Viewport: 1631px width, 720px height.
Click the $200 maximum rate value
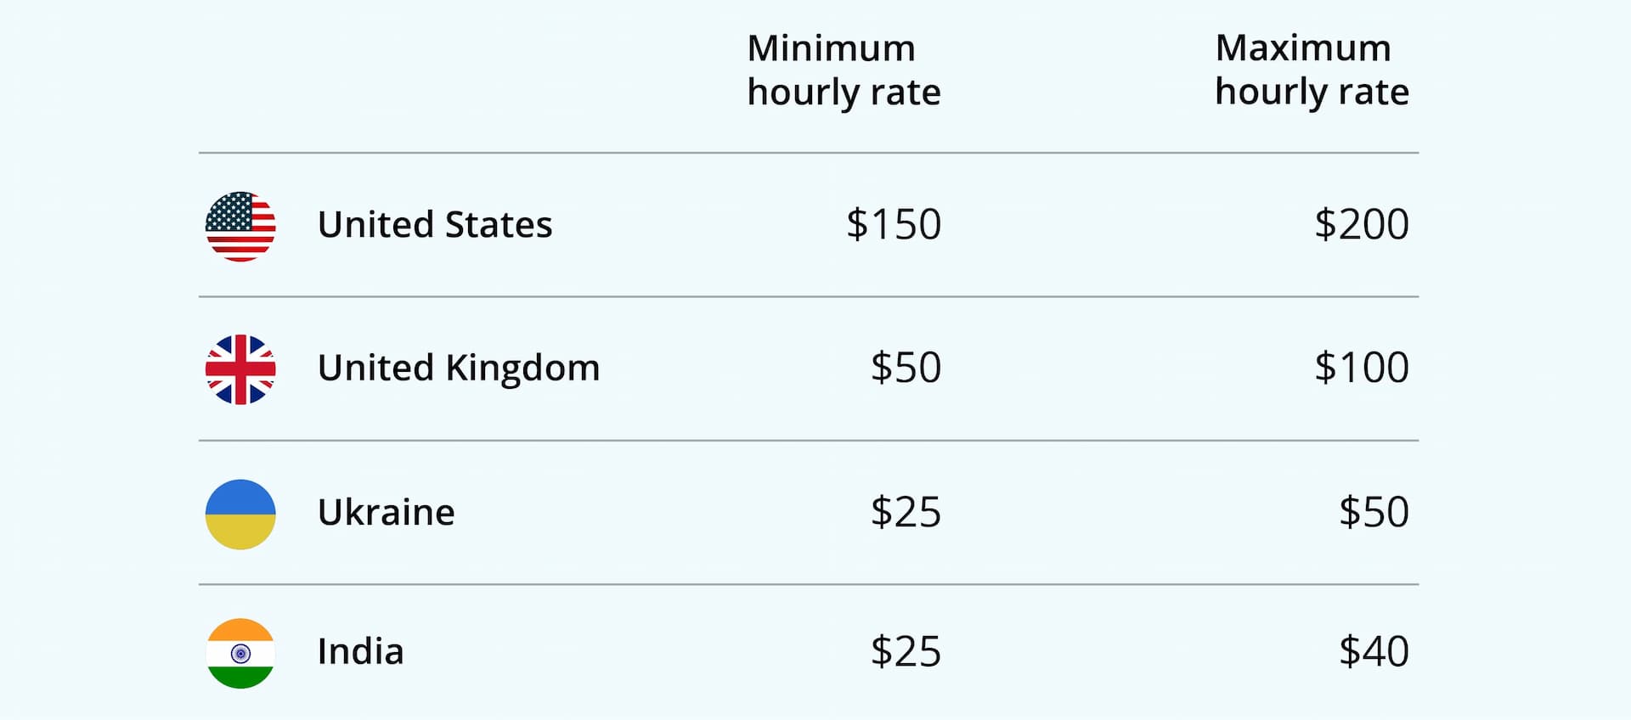coord(1362,224)
